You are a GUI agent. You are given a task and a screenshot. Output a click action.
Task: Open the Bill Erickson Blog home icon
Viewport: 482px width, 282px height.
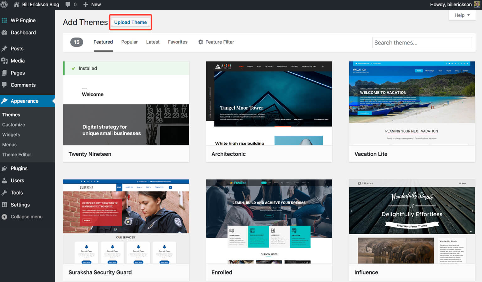pos(16,4)
